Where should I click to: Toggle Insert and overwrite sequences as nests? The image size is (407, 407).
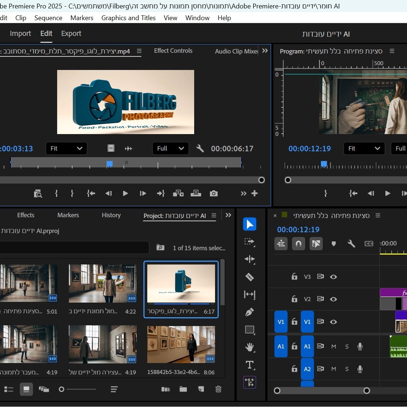[281, 244]
